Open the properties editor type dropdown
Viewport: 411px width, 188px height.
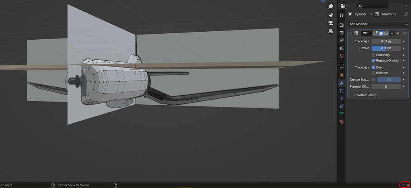click(x=344, y=6)
